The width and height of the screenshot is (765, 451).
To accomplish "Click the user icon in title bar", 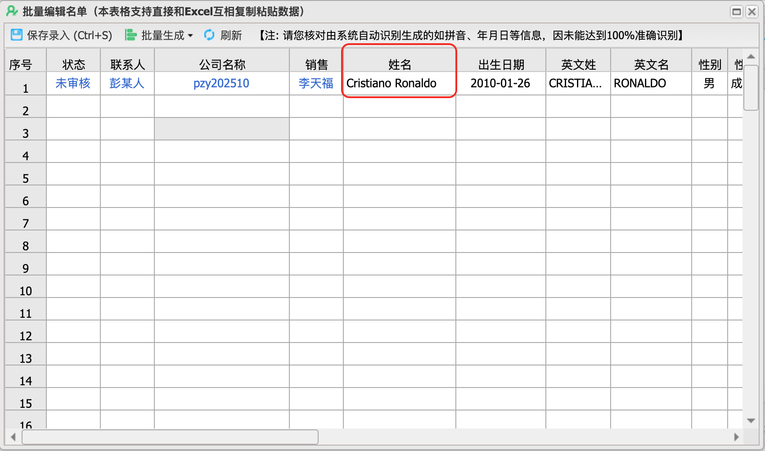I will (x=12, y=11).
